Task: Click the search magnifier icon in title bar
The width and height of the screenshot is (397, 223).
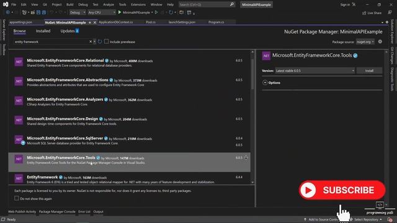Action: click(231, 4)
